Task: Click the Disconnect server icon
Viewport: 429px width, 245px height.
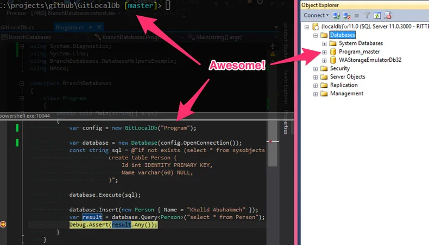Action: [346, 16]
